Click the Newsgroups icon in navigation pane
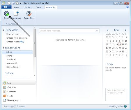Image resolution: width=131 pixels, height=110 pixels. pos(5,100)
